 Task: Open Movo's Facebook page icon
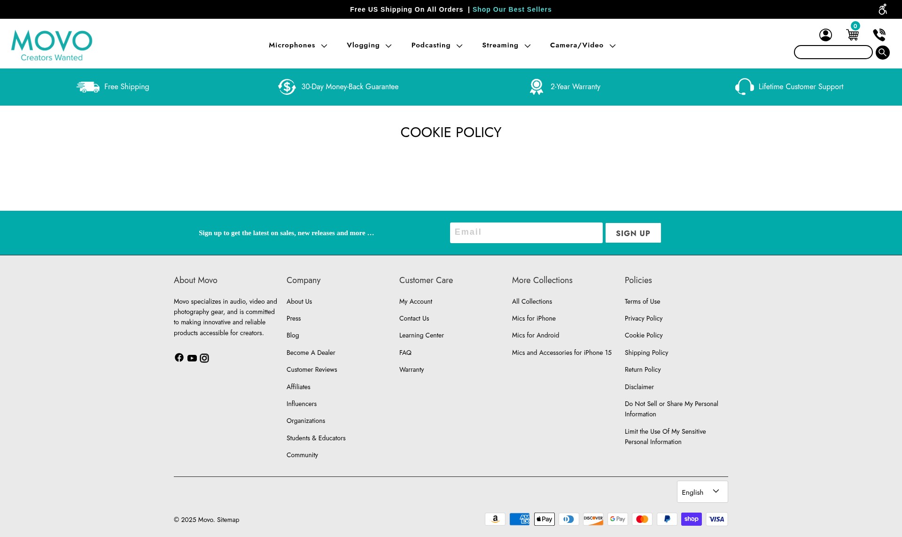tap(179, 358)
